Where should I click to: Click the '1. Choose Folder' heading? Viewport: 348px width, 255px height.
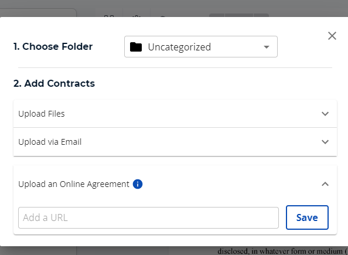(53, 46)
